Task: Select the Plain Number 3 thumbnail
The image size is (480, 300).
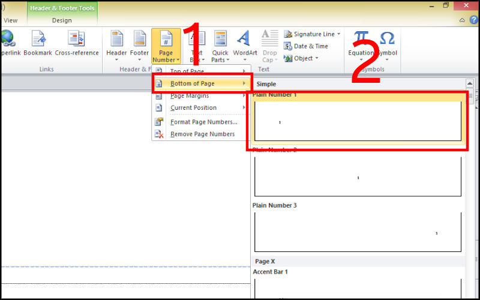Action: tap(358, 232)
